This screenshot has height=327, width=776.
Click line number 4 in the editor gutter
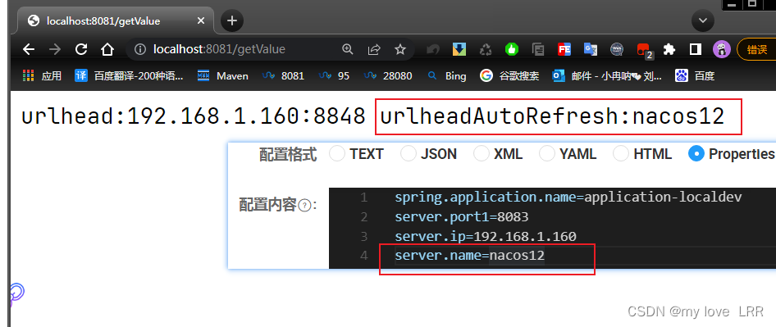point(364,256)
